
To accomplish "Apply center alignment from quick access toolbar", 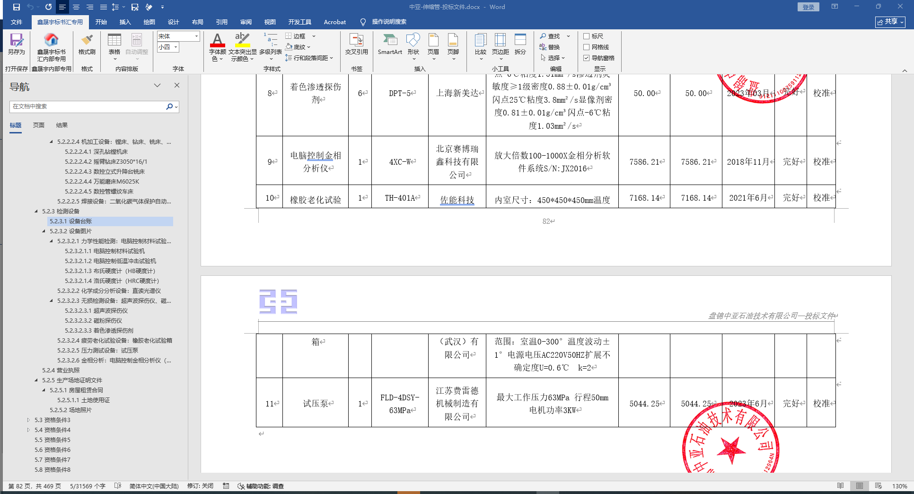I will coord(76,7).
